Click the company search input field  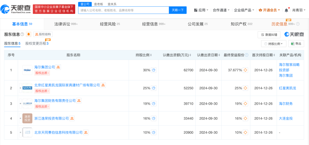(x=124, y=10)
